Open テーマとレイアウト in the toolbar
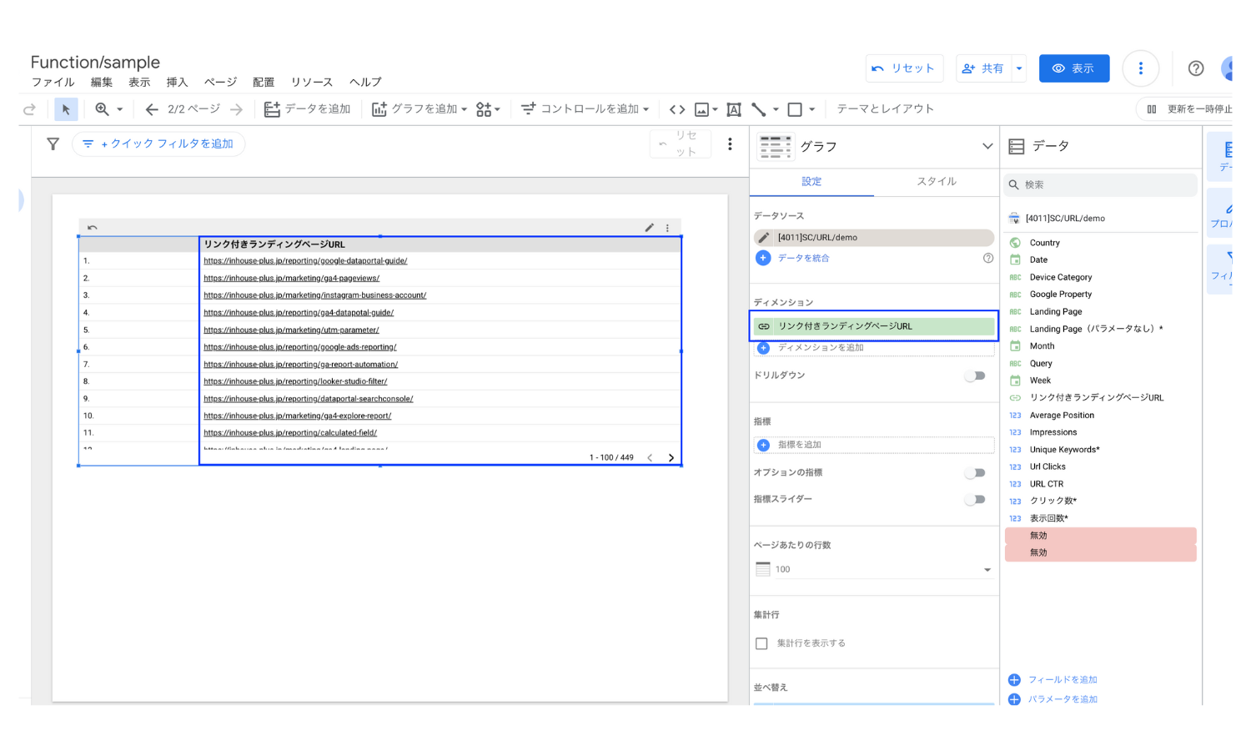This screenshot has height=751, width=1251. pyautogui.click(x=886, y=109)
